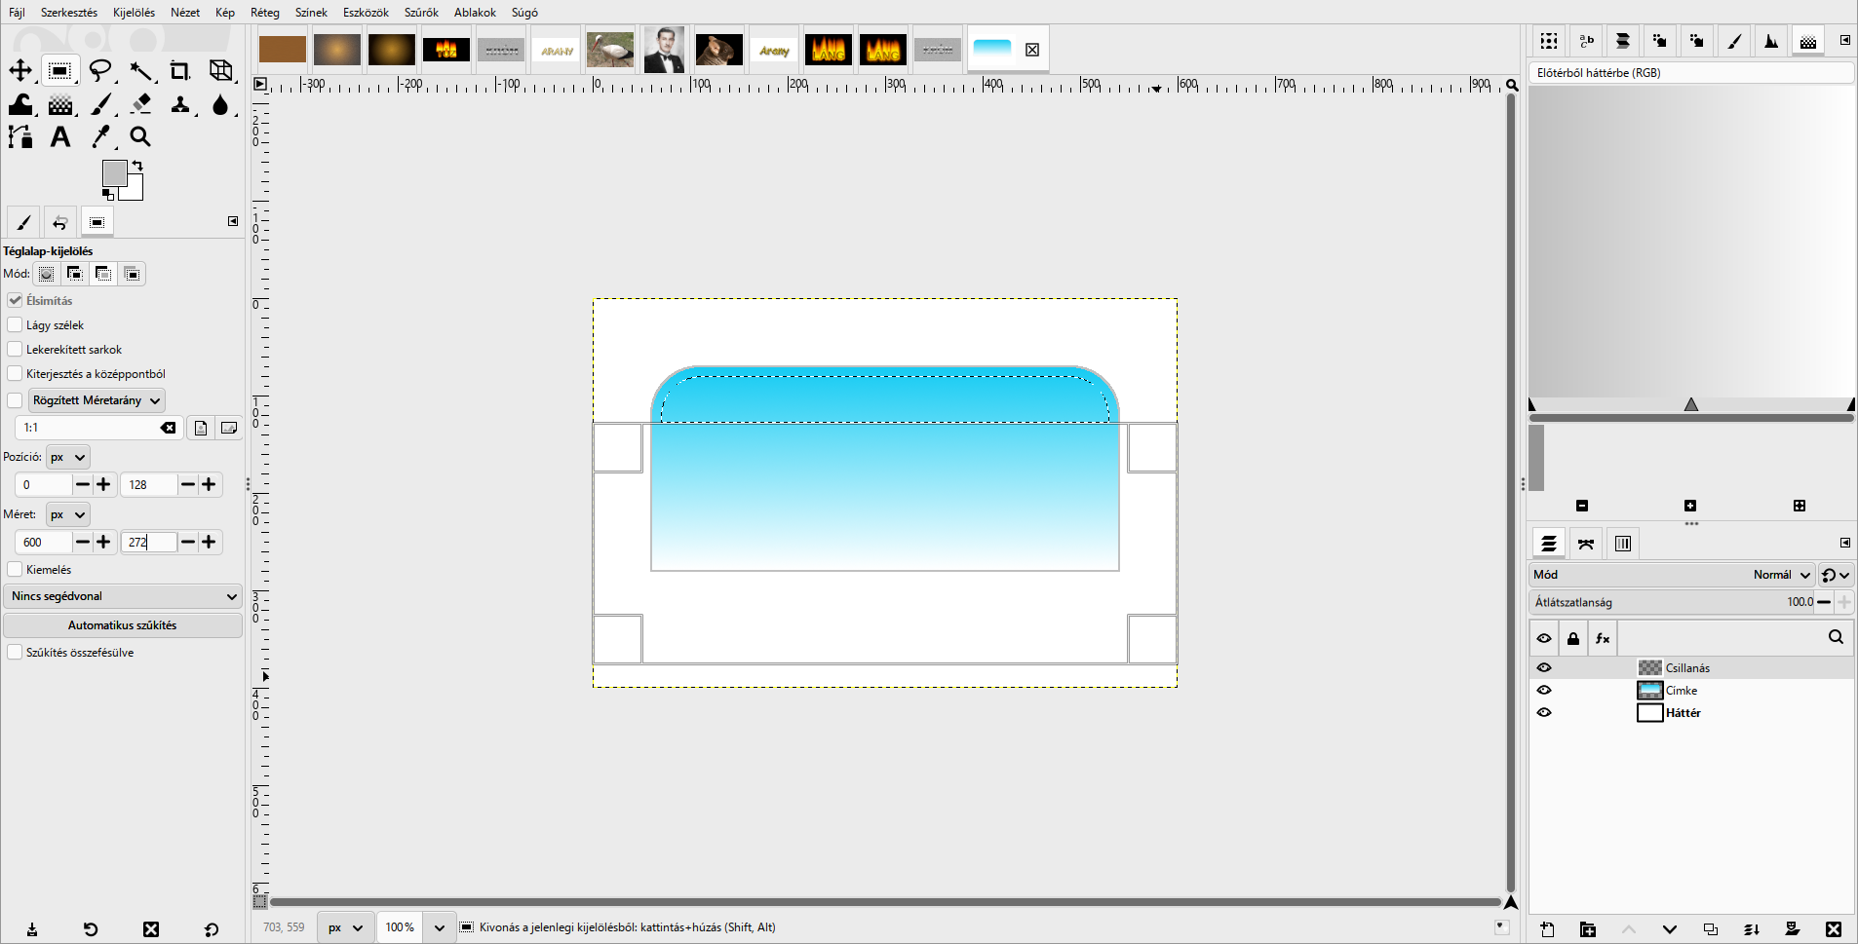Select the Eraser tool

tap(140, 103)
